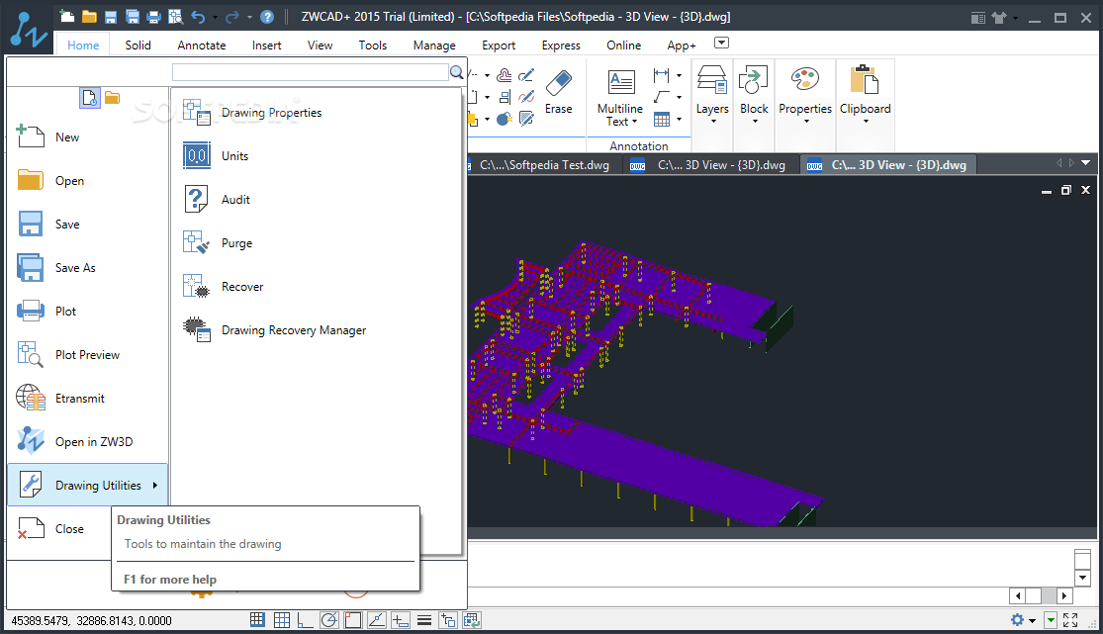Viewport: 1103px width, 634px height.
Task: Expand the Drawing Utilities submenu arrow
Action: (x=155, y=485)
